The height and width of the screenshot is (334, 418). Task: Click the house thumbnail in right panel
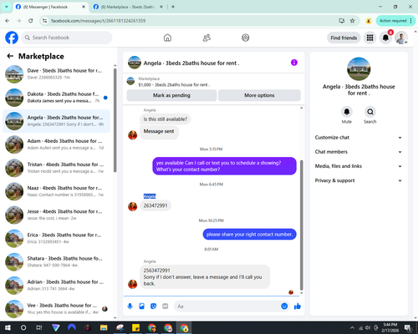pos(359,69)
